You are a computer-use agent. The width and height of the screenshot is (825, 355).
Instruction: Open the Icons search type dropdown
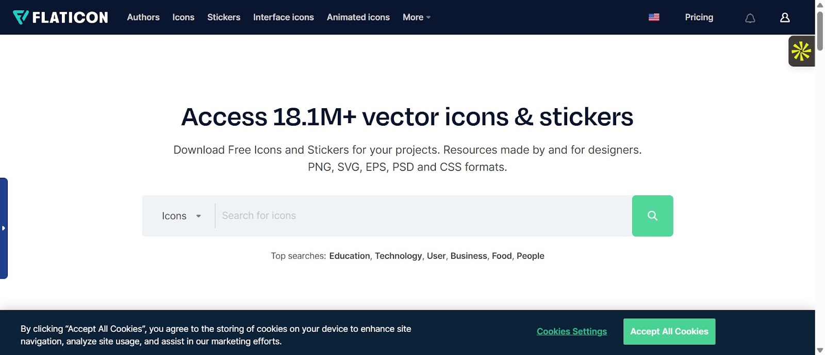pos(181,216)
